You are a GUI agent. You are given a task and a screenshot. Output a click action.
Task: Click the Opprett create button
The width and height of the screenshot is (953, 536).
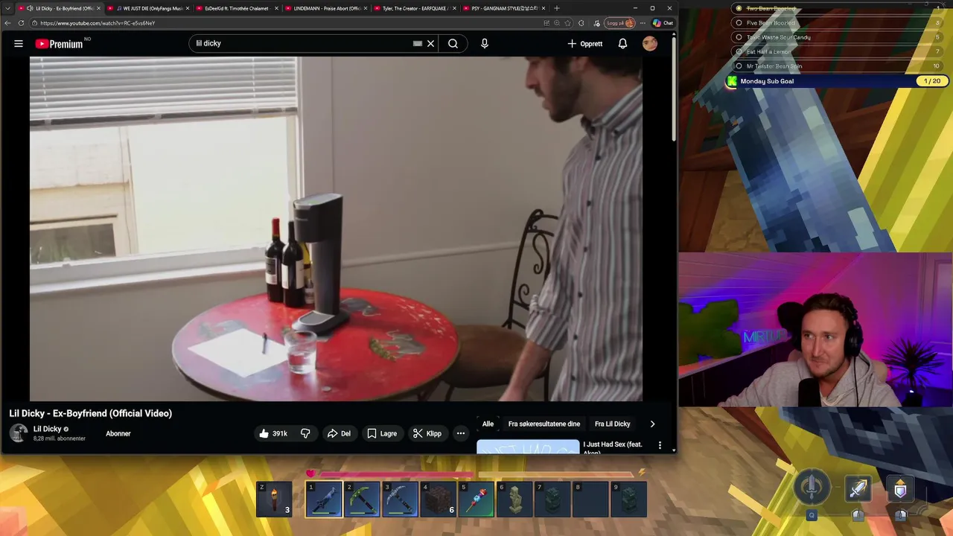coord(584,44)
